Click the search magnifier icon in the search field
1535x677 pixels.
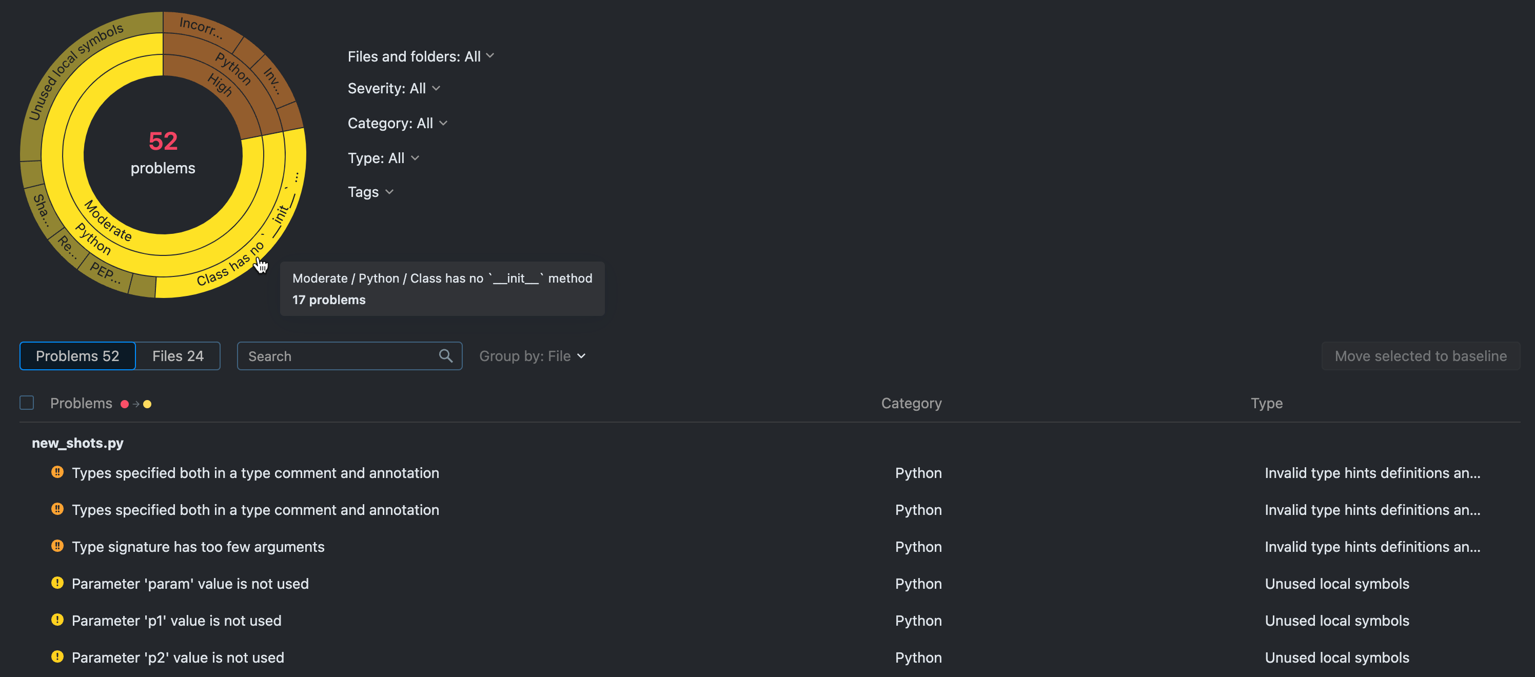click(446, 355)
